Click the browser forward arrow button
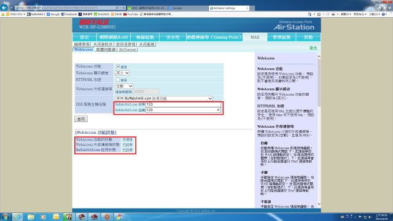This screenshot has width=393, height=221. coord(11,8)
